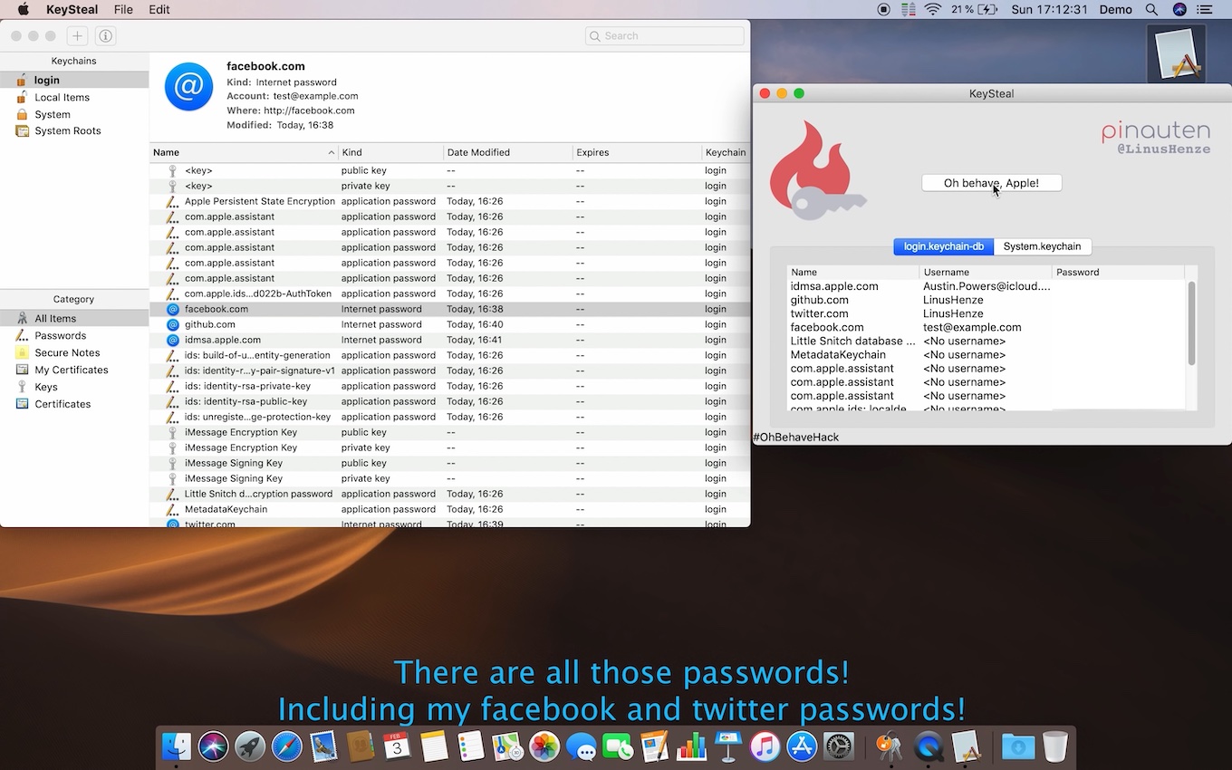The width and height of the screenshot is (1232, 770).
Task: Open System Preferences gear in dock
Action: click(x=839, y=746)
